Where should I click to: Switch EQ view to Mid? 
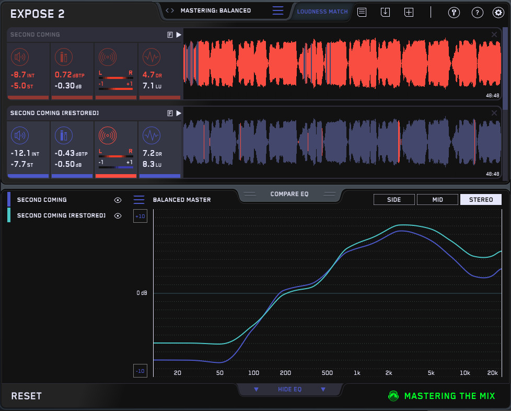point(437,199)
